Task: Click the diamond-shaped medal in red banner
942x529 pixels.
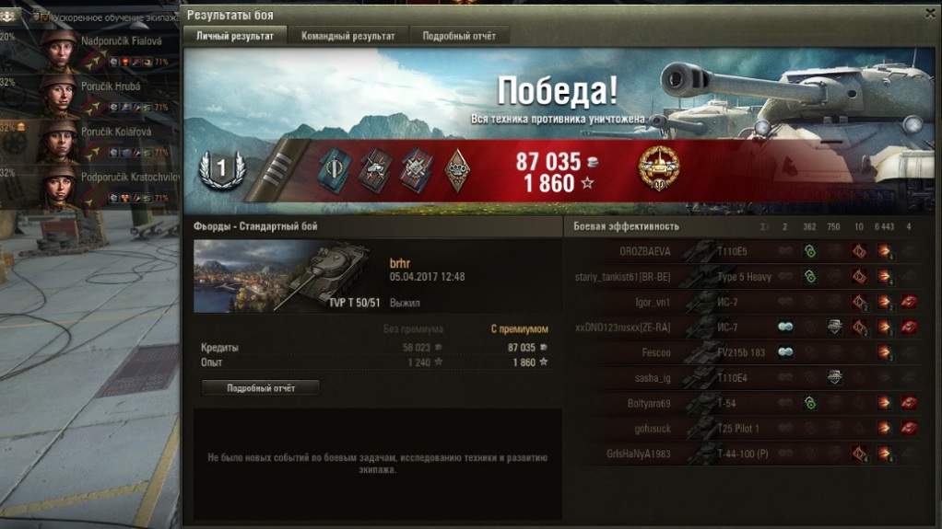Action: point(456,170)
